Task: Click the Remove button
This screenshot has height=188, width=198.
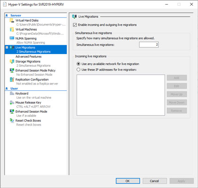Action: 177,110
